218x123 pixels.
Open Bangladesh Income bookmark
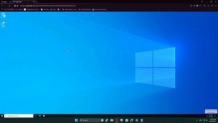(x=32, y=10)
